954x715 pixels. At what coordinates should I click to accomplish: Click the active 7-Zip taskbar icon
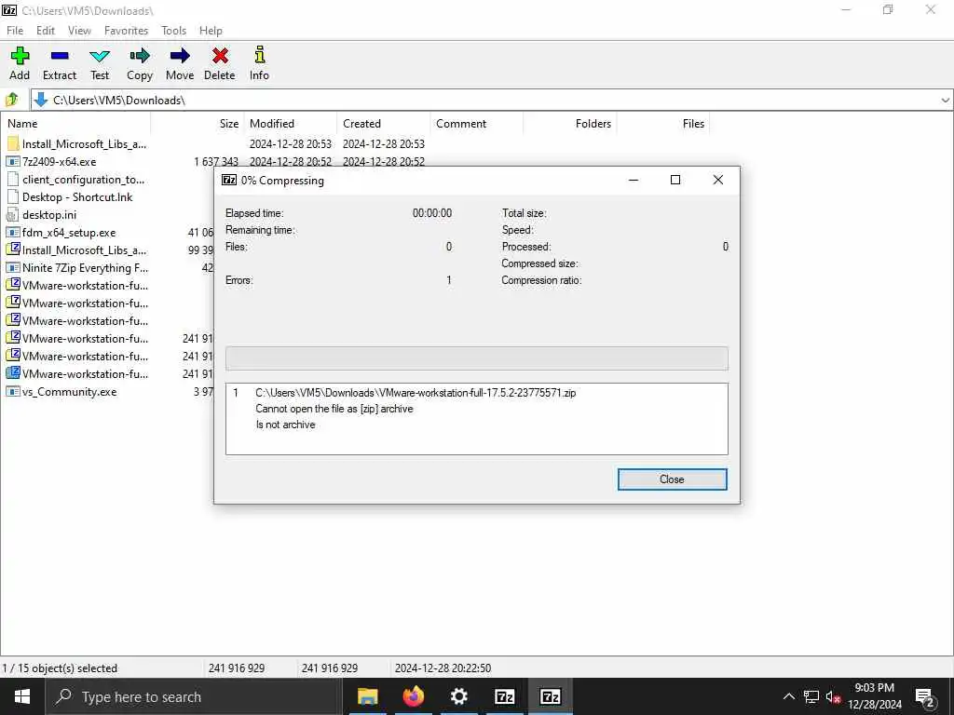click(550, 696)
